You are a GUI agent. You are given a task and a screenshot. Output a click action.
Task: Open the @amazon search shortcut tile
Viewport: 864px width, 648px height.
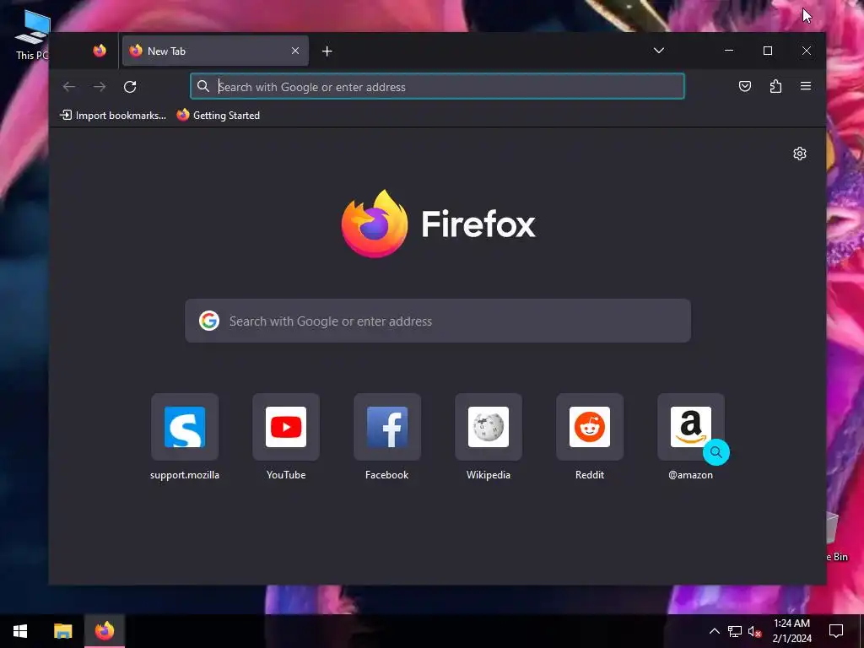(691, 427)
